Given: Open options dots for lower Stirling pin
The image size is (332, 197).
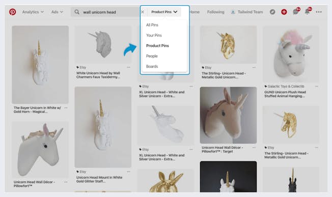Looking at the screenshot, I should 317,148.
